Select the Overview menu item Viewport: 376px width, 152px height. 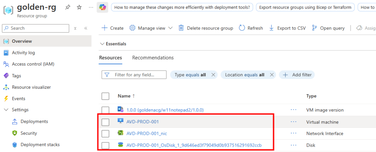coord(22,41)
